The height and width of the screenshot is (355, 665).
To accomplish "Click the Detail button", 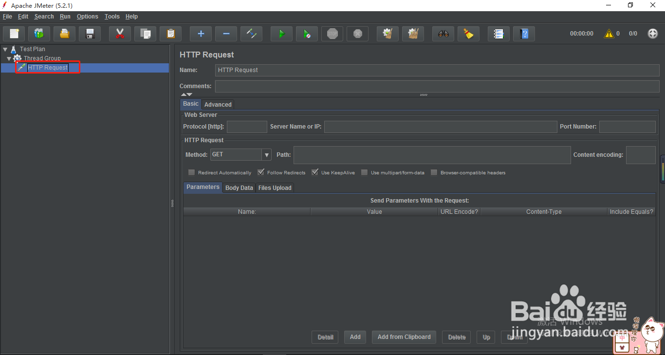I will [x=326, y=337].
